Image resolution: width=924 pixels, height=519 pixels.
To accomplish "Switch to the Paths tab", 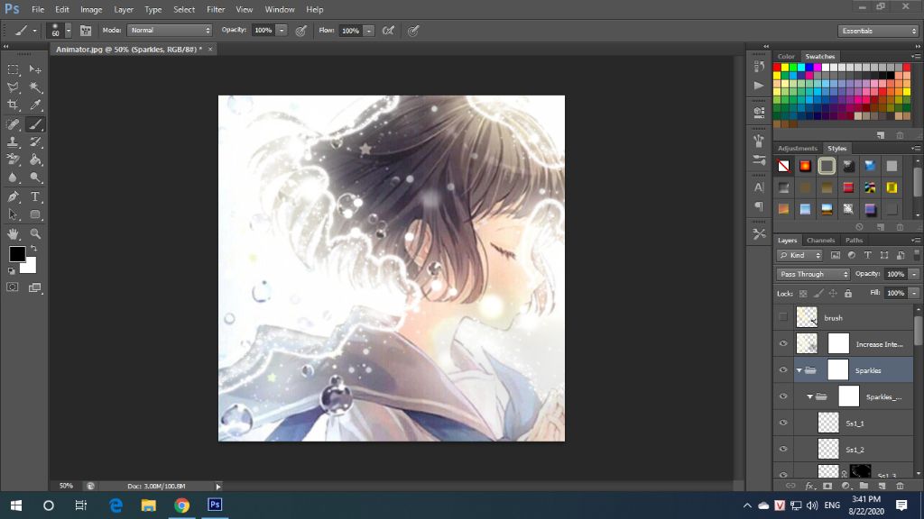I will pyautogui.click(x=854, y=240).
